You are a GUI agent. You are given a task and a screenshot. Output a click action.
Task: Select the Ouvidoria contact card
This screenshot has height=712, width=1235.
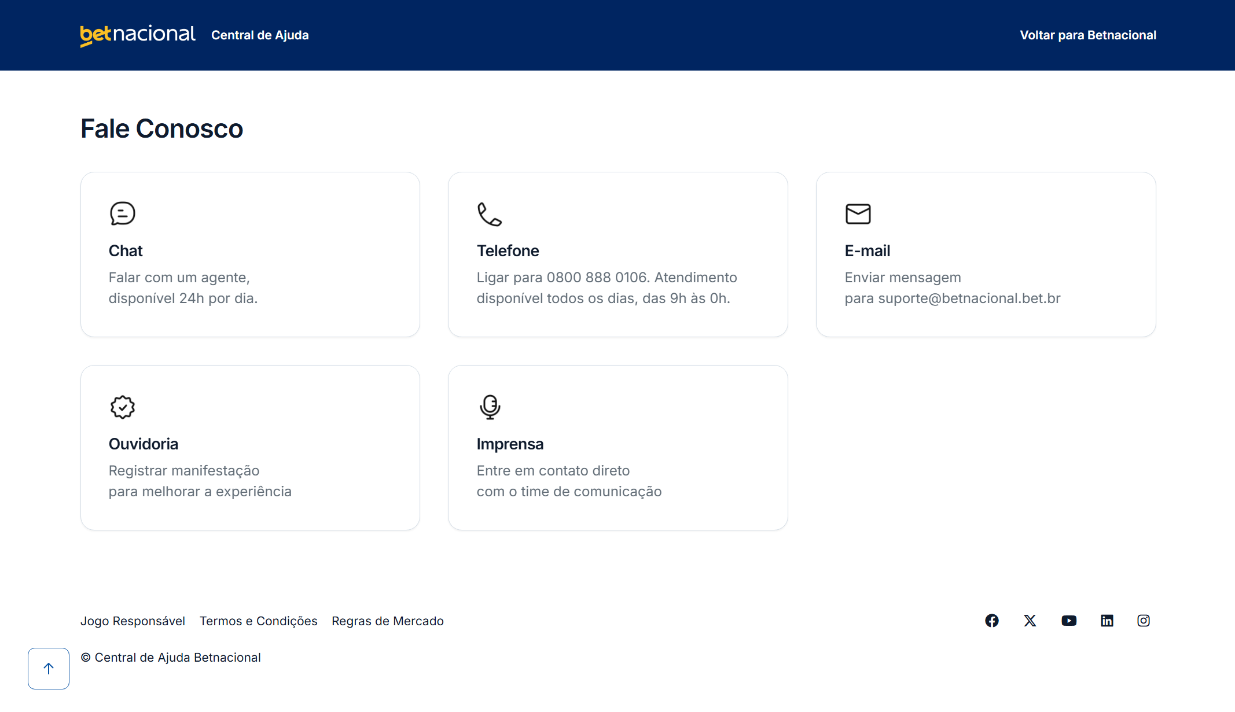click(x=250, y=447)
